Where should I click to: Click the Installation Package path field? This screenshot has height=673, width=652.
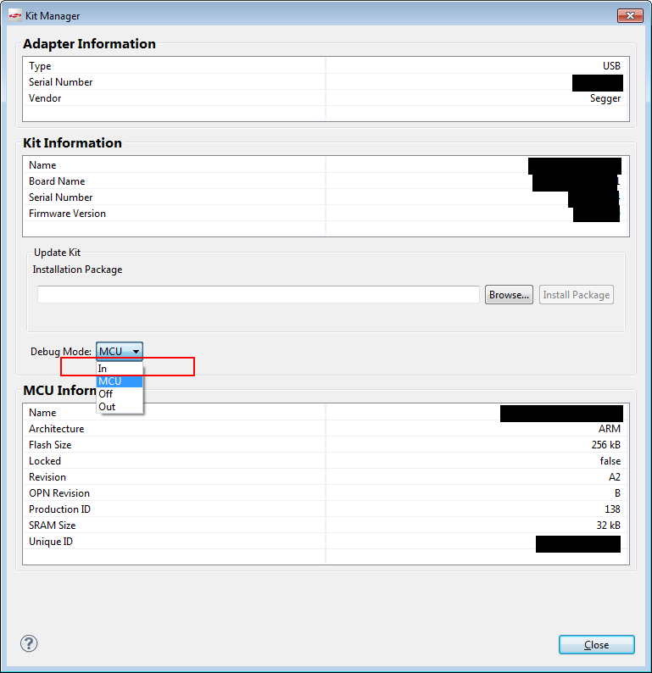pos(259,295)
